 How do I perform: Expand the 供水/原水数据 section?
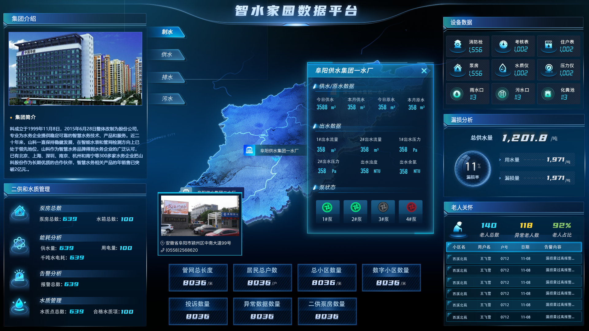(x=336, y=86)
